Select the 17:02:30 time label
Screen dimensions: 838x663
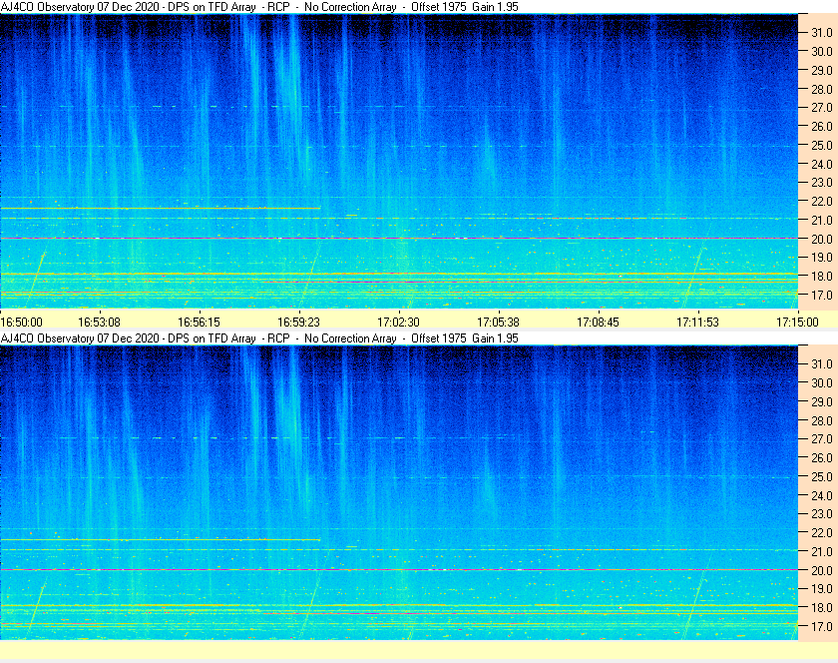399,323
